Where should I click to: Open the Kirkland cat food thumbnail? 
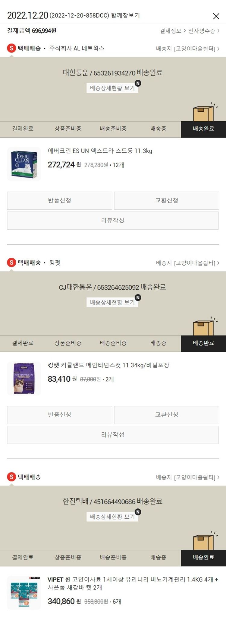click(x=24, y=378)
